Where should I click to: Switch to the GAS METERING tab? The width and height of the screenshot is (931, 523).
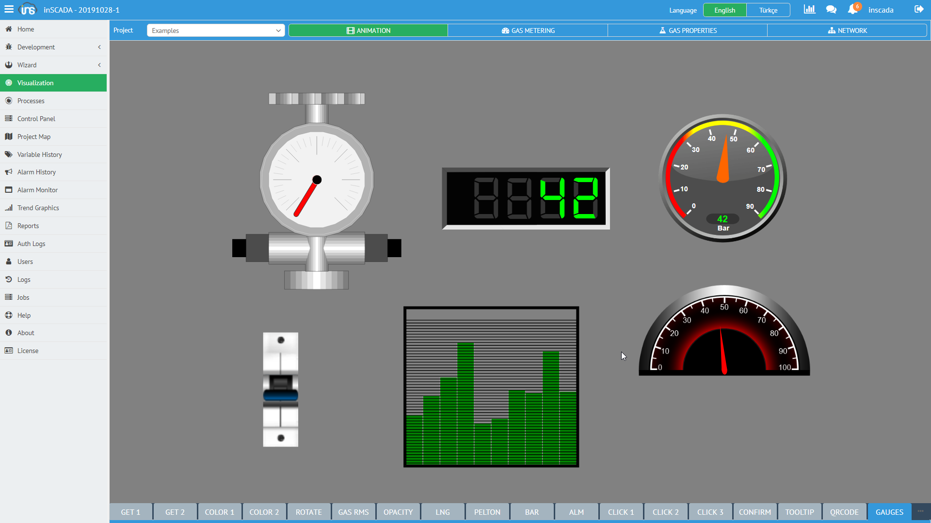tap(528, 31)
